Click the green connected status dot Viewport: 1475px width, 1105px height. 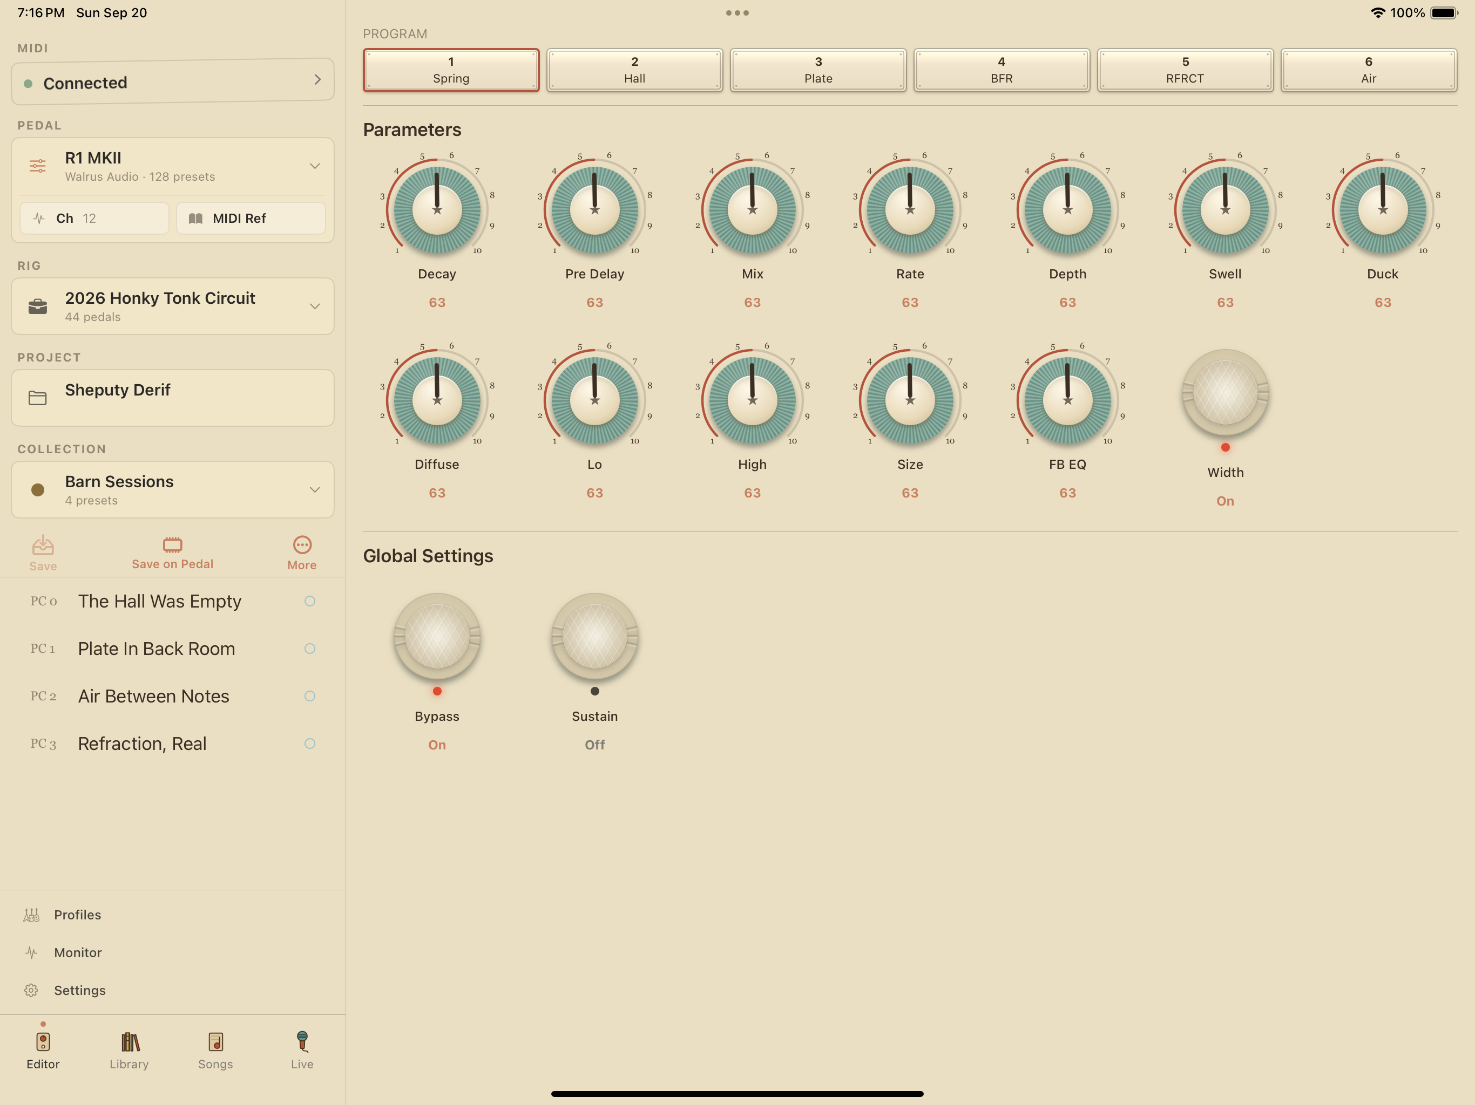(x=28, y=83)
